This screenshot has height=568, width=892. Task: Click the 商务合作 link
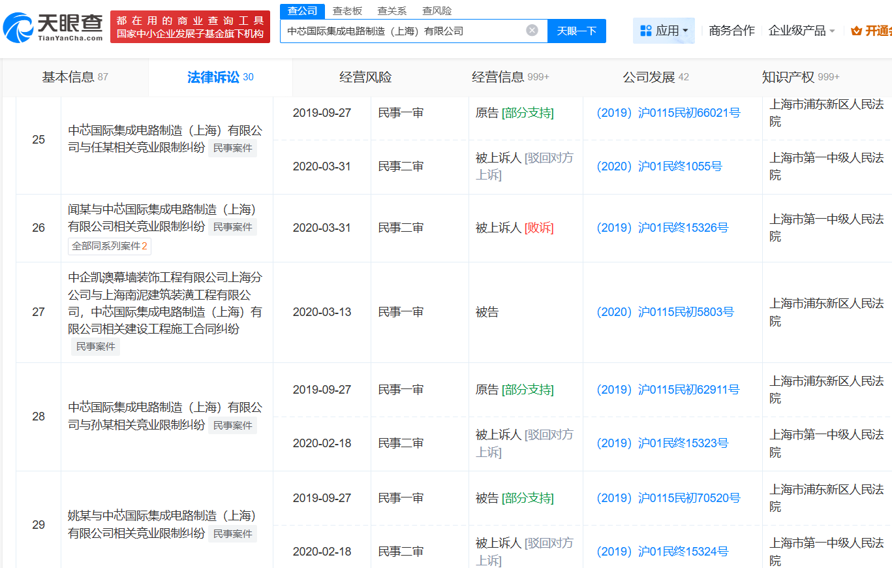click(x=731, y=31)
